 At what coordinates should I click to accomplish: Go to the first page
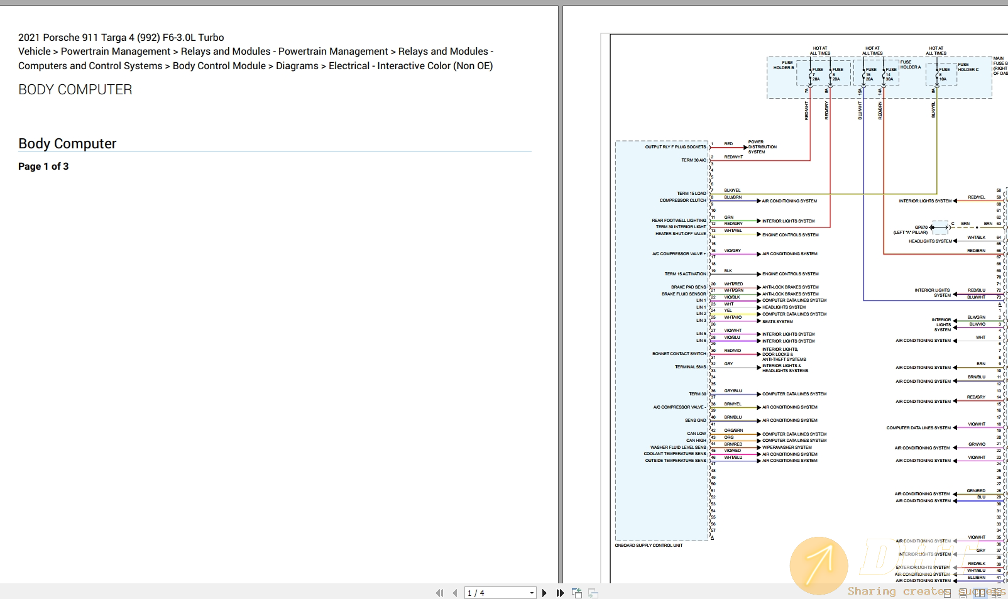[439, 593]
